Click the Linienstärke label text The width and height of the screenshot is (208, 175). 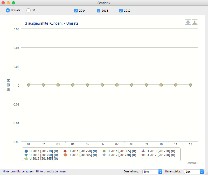tap(173, 171)
